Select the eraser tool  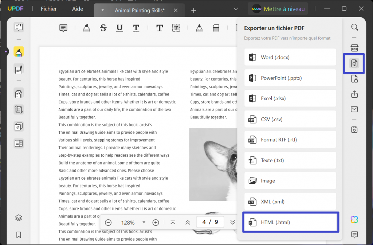click(216, 28)
